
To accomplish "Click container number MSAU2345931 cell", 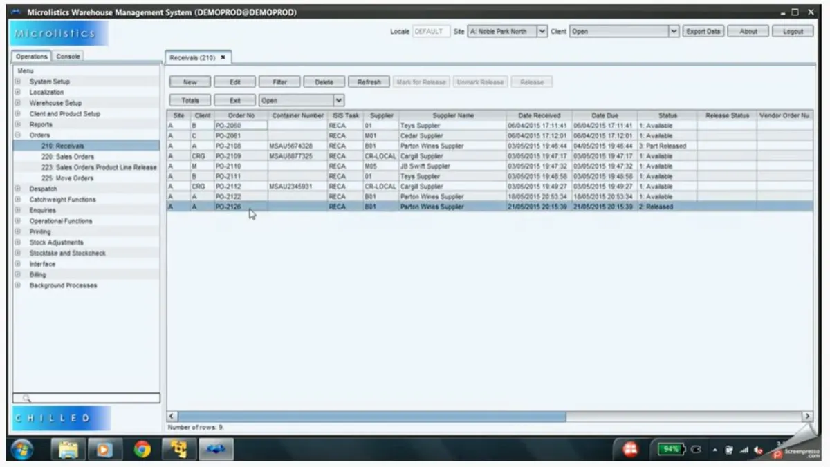I will (x=297, y=187).
